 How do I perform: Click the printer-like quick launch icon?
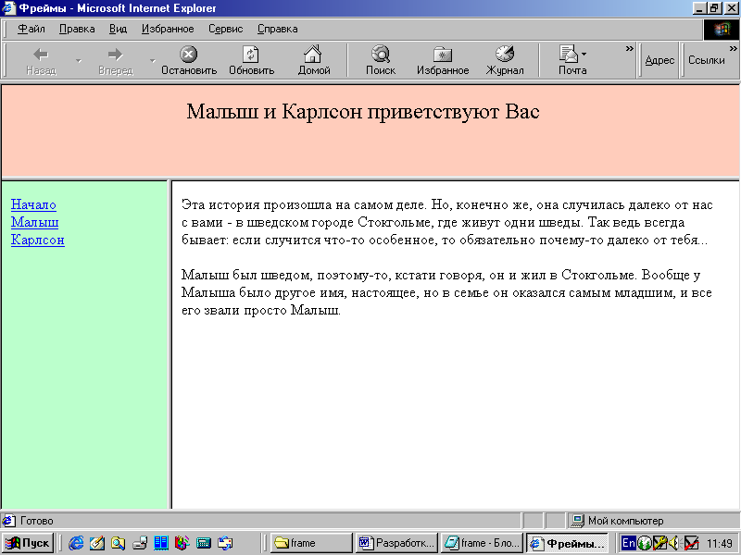click(140, 543)
